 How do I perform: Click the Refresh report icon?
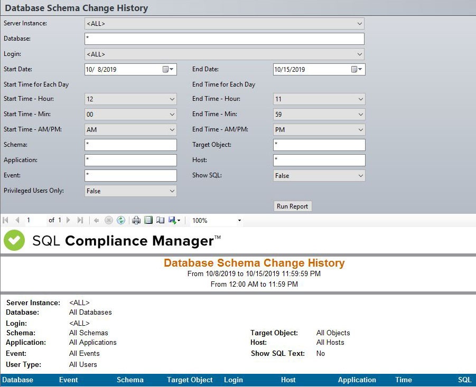click(x=120, y=220)
